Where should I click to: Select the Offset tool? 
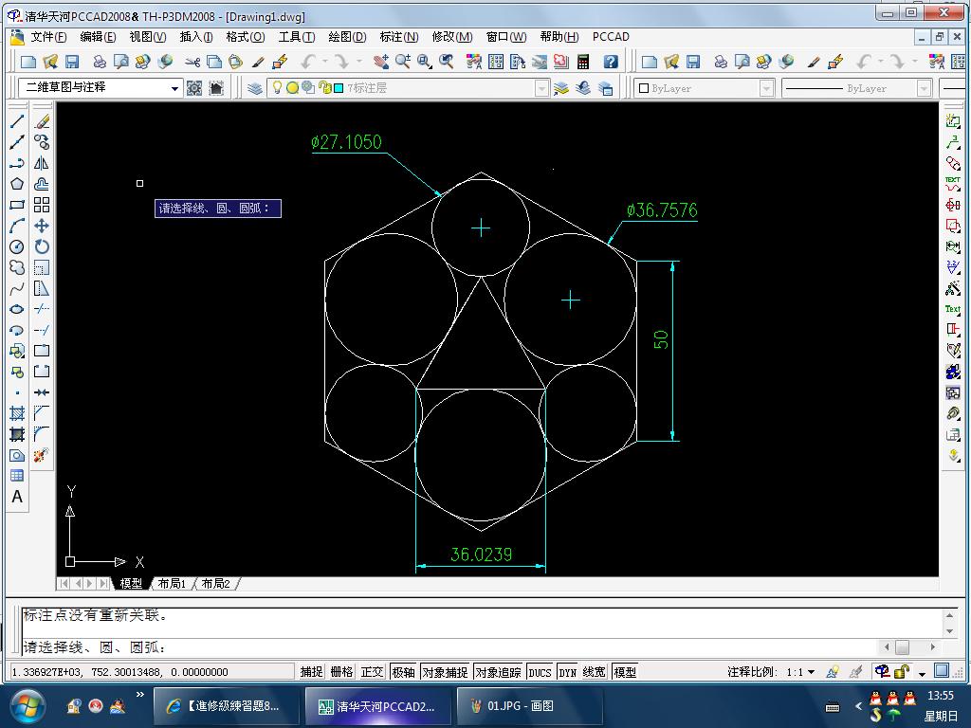[42, 185]
